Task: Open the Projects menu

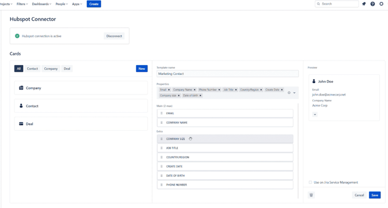Action: (6, 4)
